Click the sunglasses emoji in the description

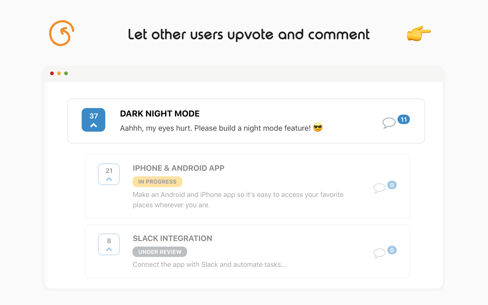coord(318,127)
